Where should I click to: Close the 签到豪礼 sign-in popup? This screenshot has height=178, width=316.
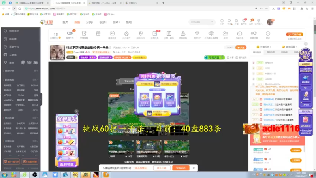pyautogui.click(x=76, y=111)
